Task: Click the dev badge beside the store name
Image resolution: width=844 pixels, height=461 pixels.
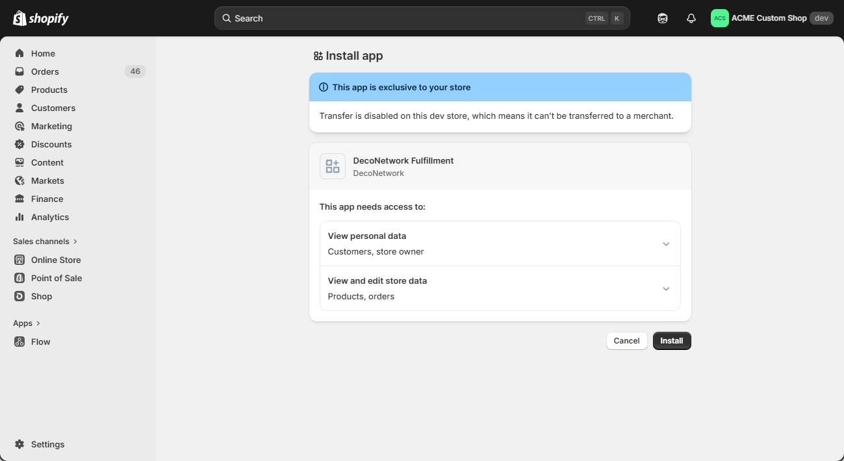Action: tap(821, 18)
